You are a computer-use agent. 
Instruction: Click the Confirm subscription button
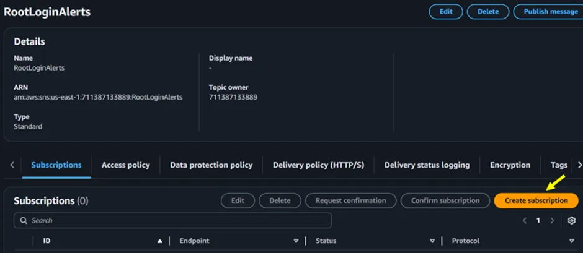point(445,200)
